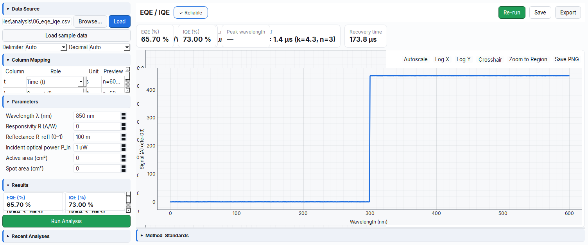Click the Reliable status badge
The height and width of the screenshot is (245, 588).
(x=191, y=12)
